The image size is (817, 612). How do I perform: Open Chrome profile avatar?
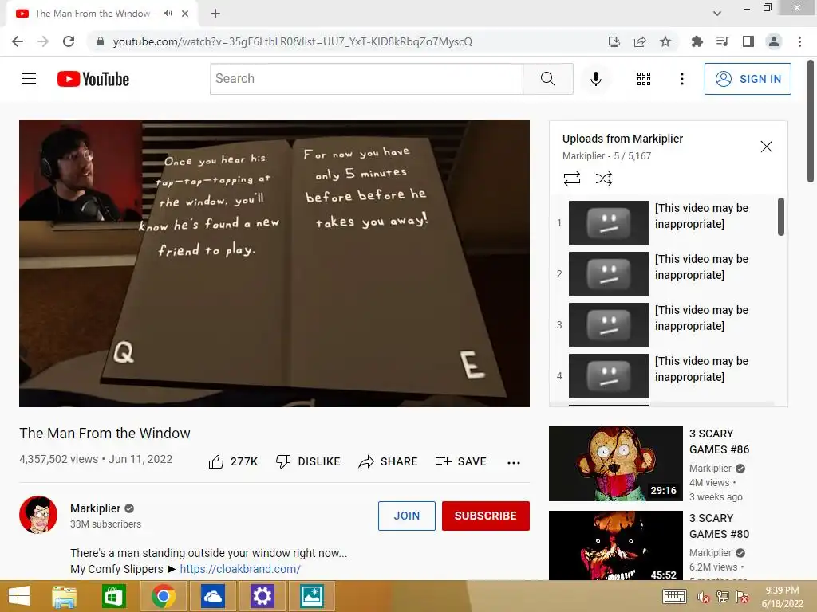click(x=774, y=41)
